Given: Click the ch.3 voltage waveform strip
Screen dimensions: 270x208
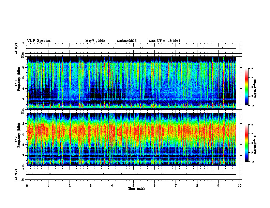Looking at the screenshot, I should [133, 174].
